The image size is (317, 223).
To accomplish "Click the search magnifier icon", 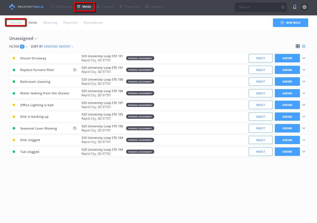I will point(283,7).
